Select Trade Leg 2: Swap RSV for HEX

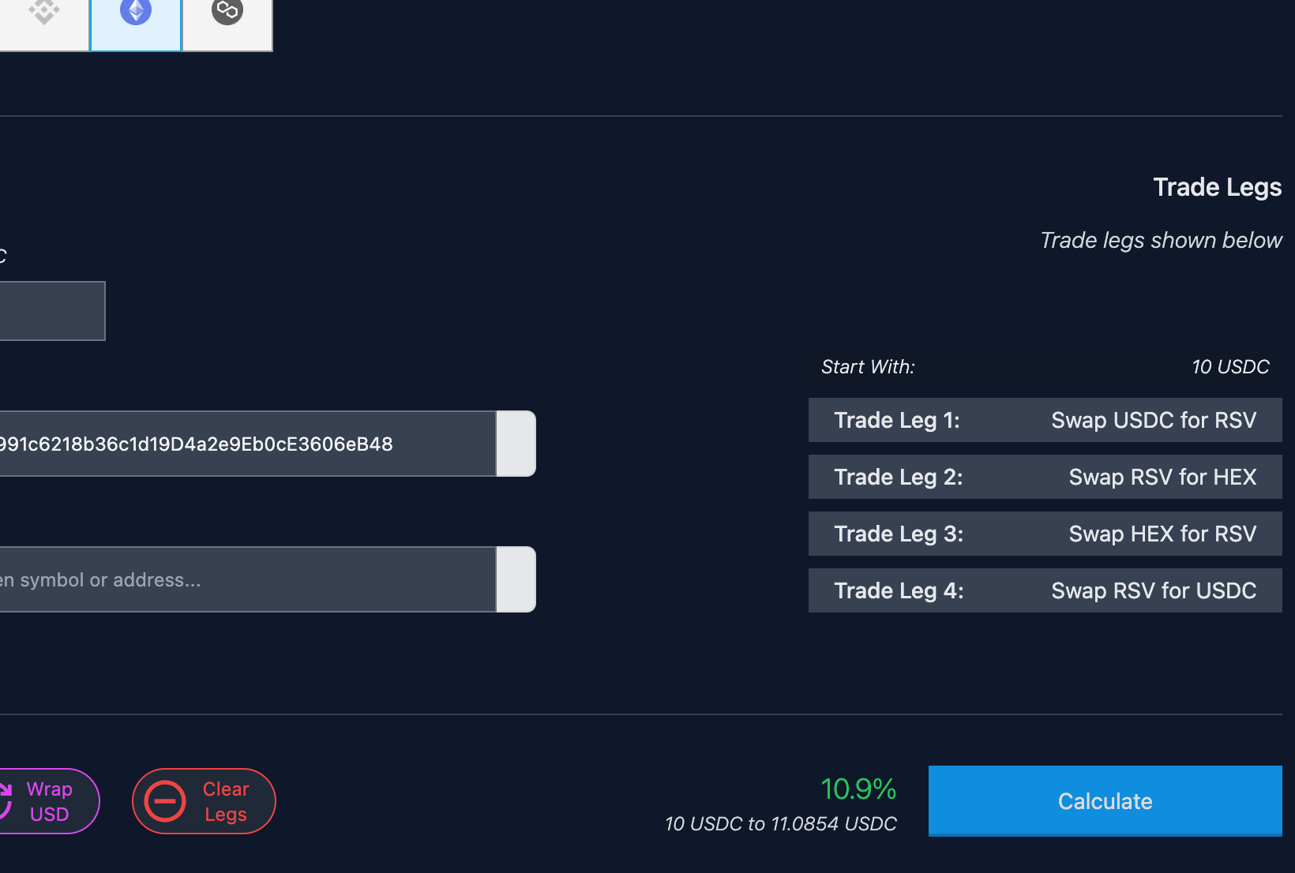click(x=1045, y=477)
